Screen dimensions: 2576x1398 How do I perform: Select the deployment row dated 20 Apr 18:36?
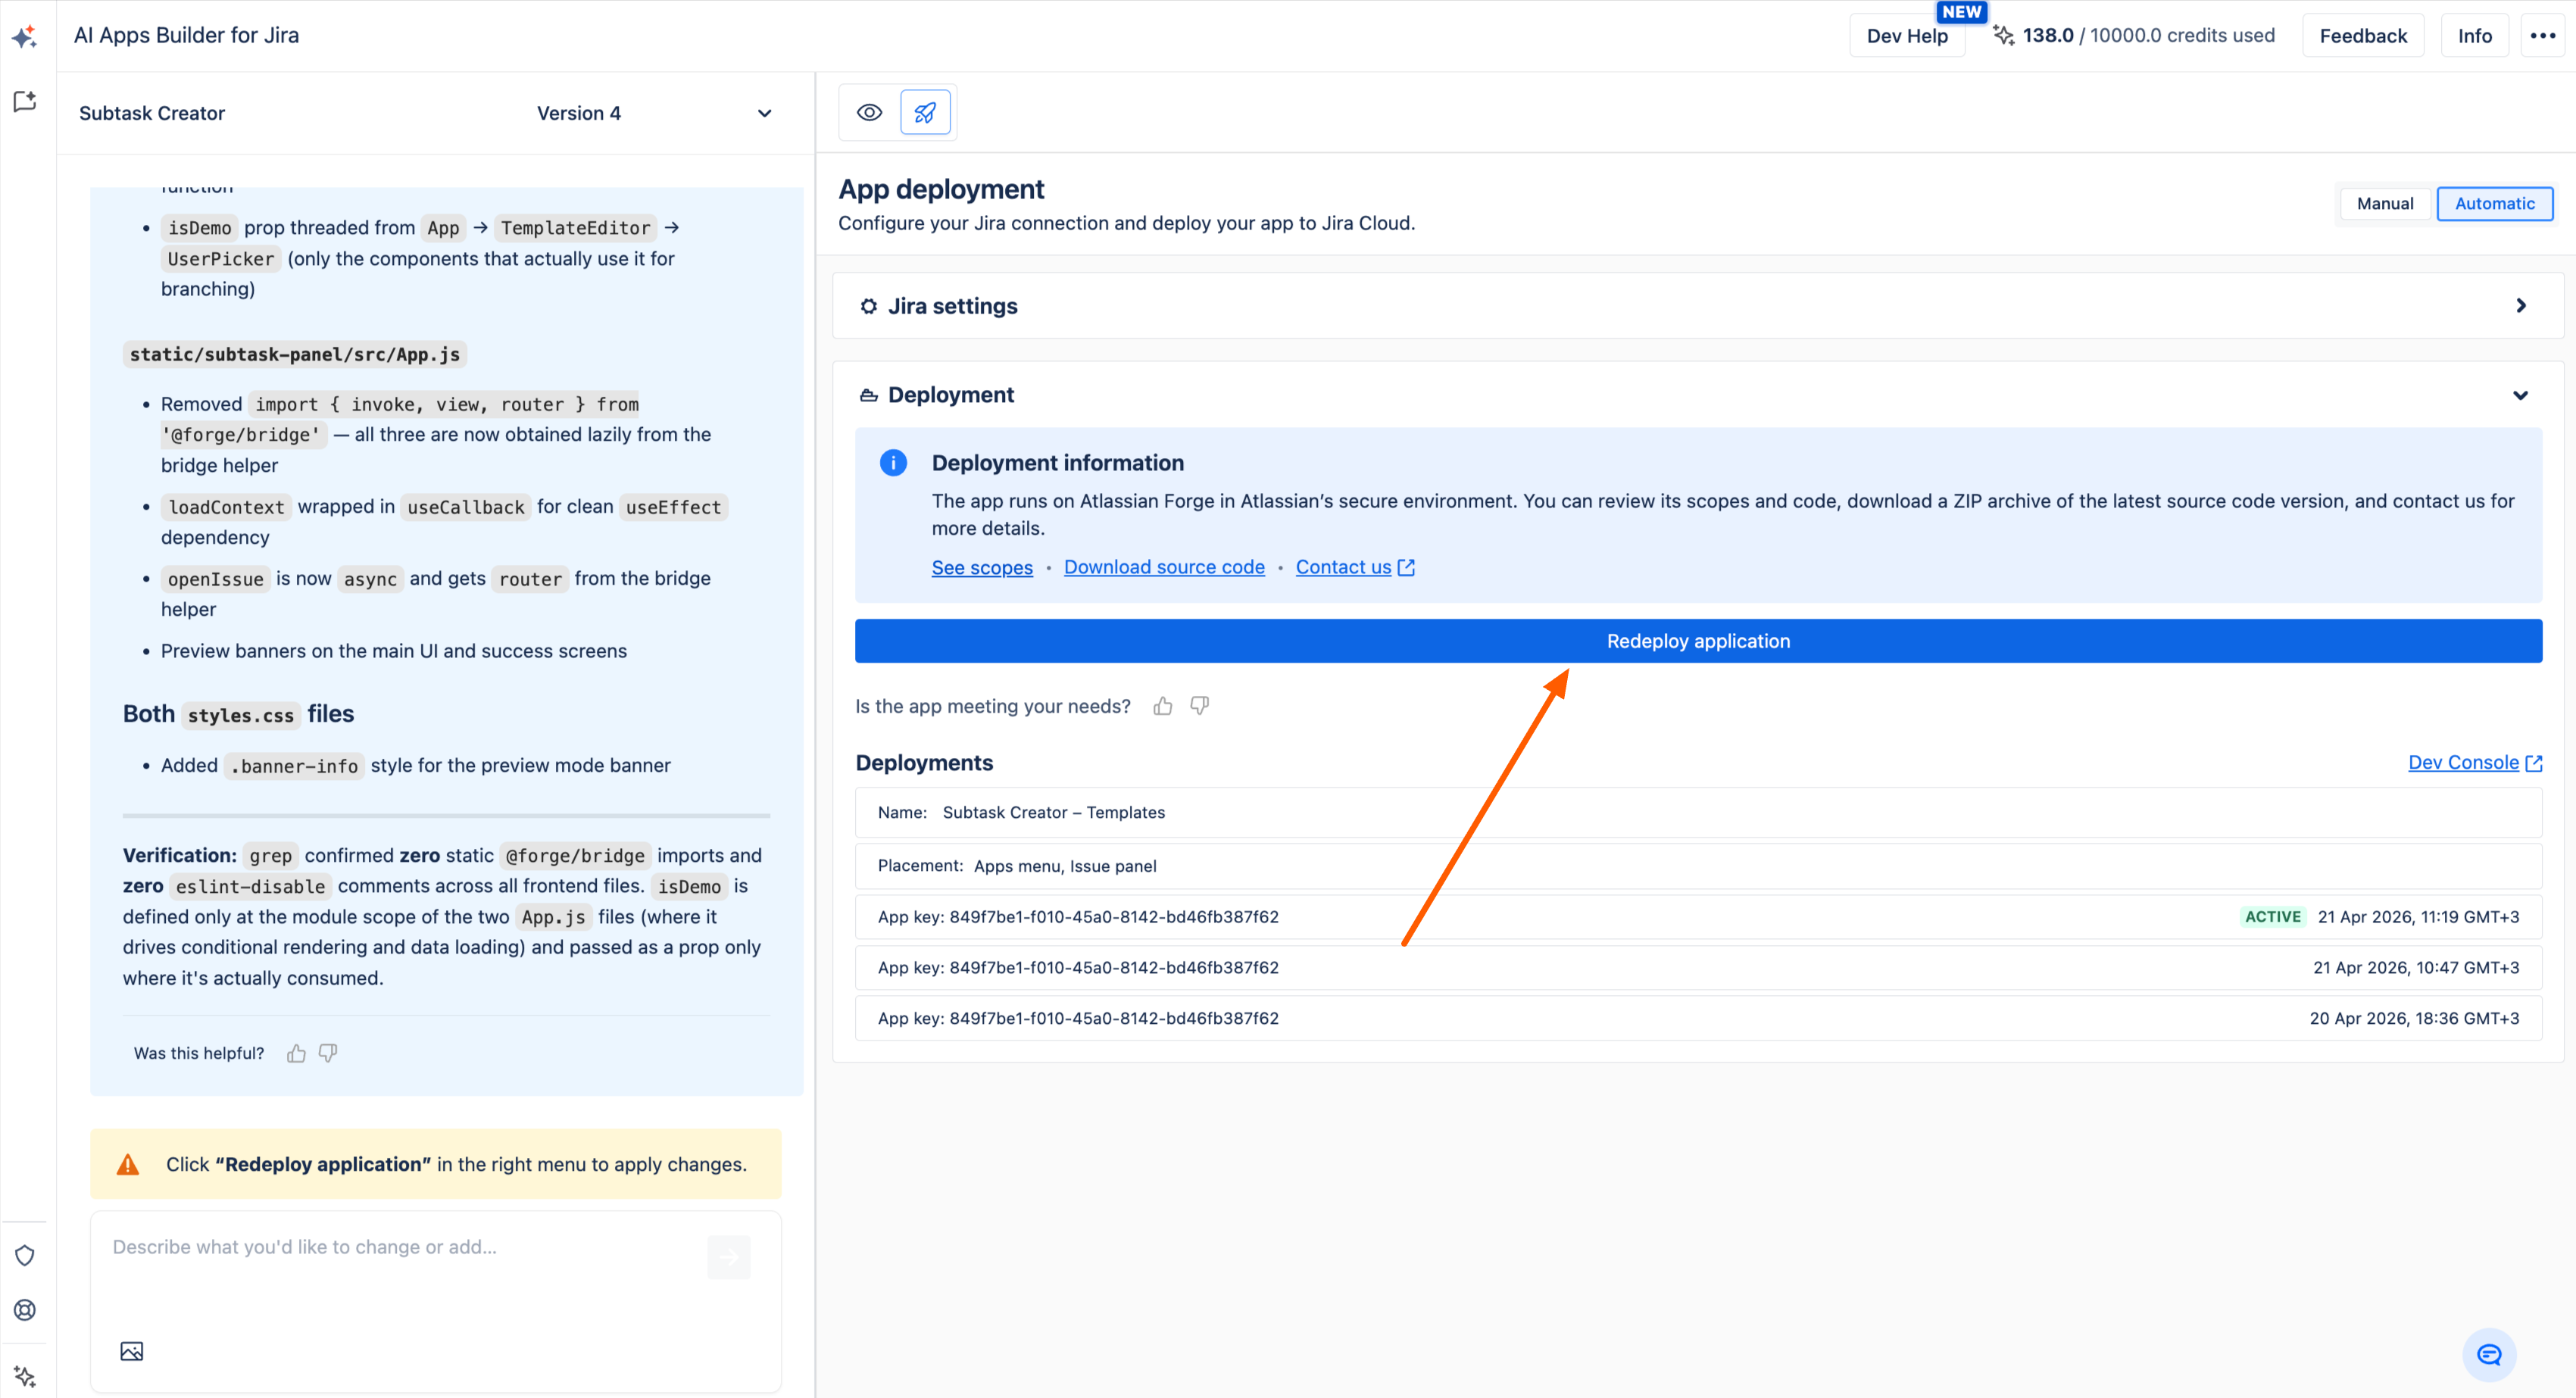[x=1698, y=1019]
